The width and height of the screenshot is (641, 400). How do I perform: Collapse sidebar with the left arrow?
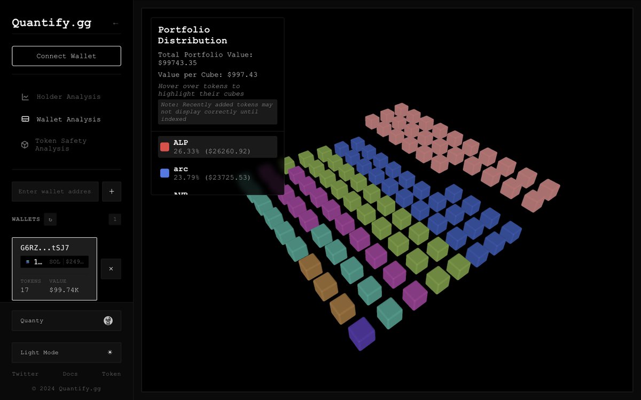115,23
